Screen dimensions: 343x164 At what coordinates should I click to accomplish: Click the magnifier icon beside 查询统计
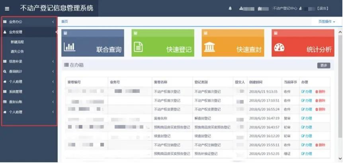[x=5, y=72]
